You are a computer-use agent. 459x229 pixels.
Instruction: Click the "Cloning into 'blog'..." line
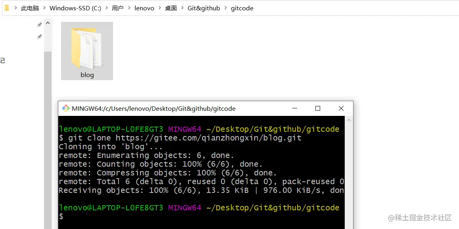tap(110, 146)
